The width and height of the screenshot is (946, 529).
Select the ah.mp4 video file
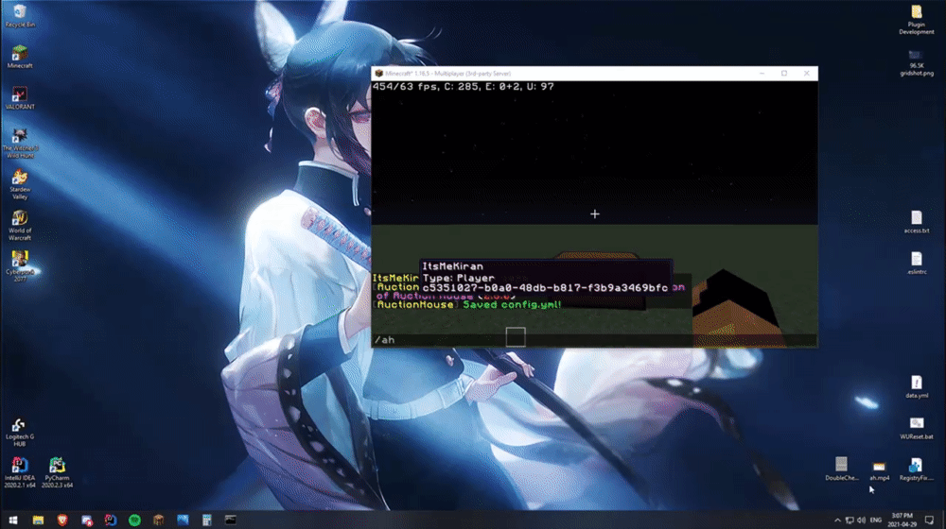pyautogui.click(x=879, y=469)
